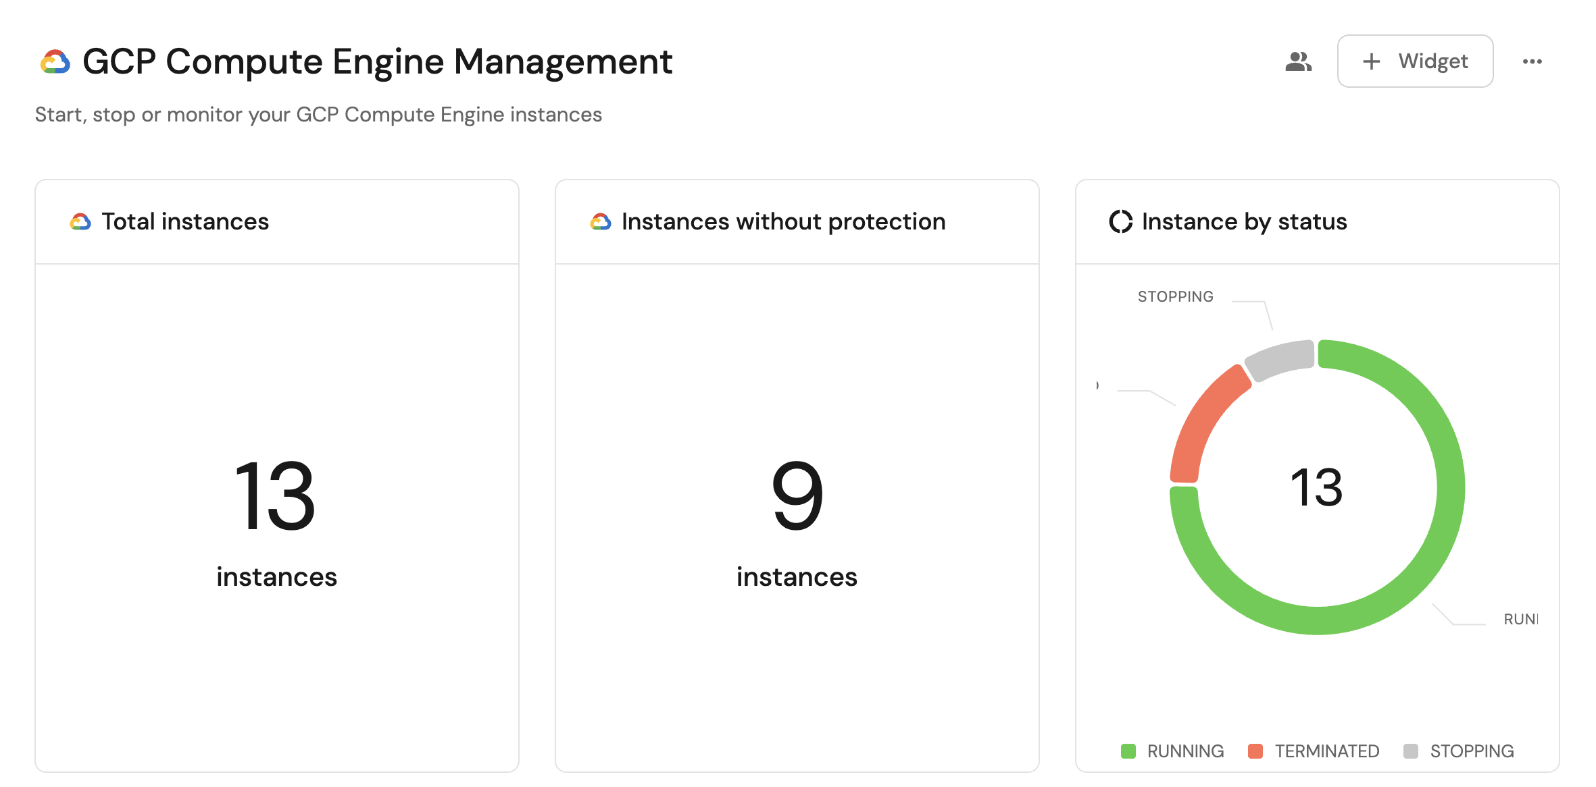This screenshot has height=787, width=1596.
Task: Click the green RUNNING donut segment
Action: click(1450, 487)
